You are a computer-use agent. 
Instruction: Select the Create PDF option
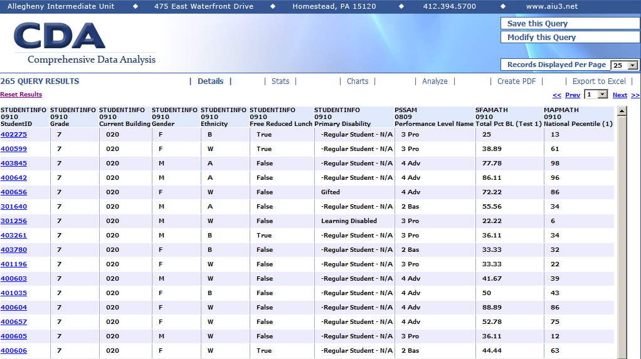(x=516, y=81)
